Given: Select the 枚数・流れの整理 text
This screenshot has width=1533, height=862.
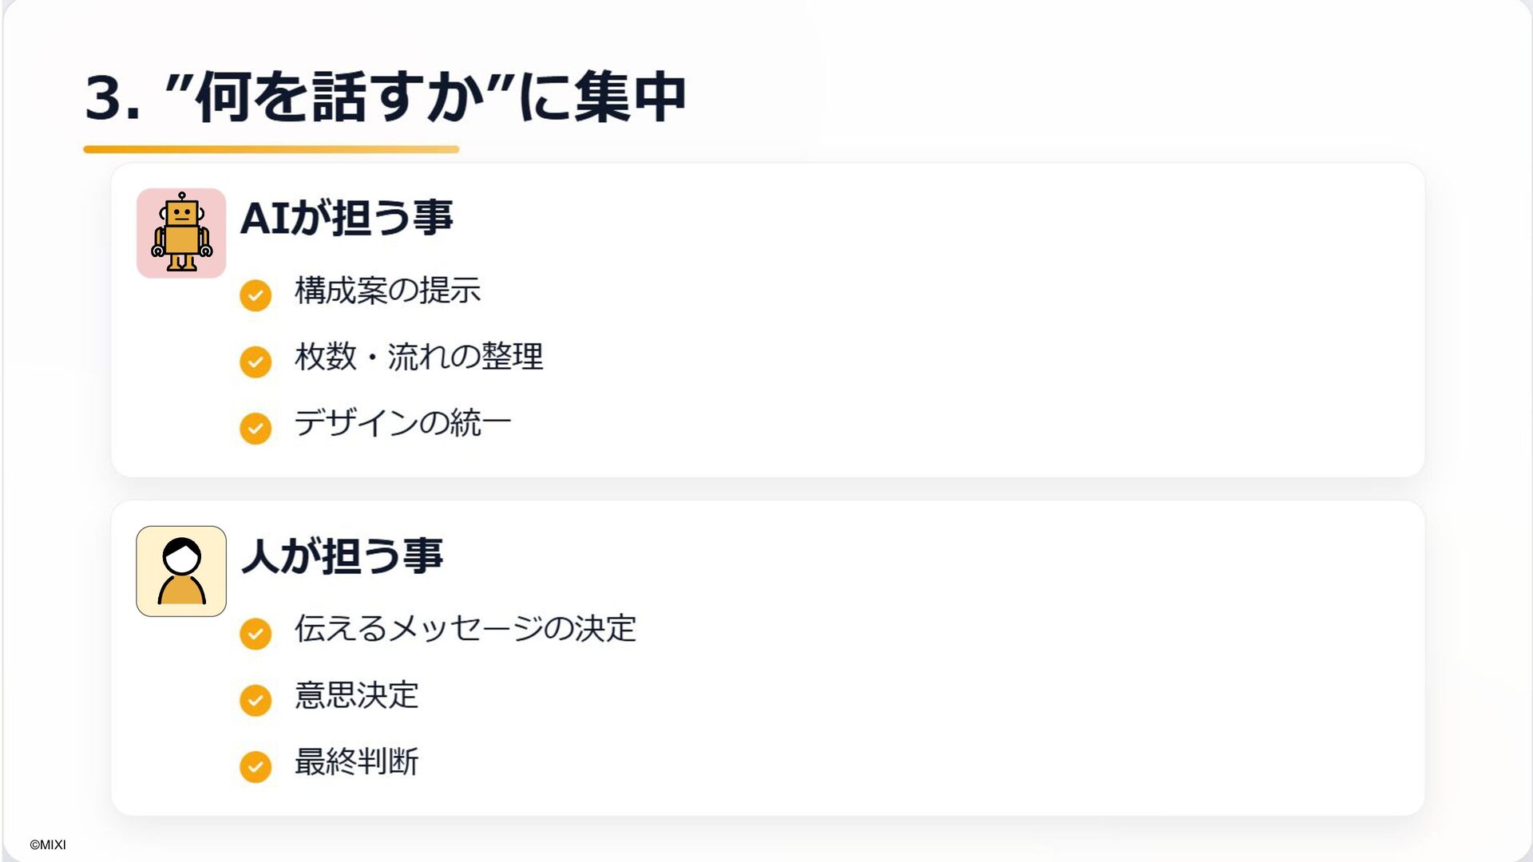Looking at the screenshot, I should click(418, 357).
